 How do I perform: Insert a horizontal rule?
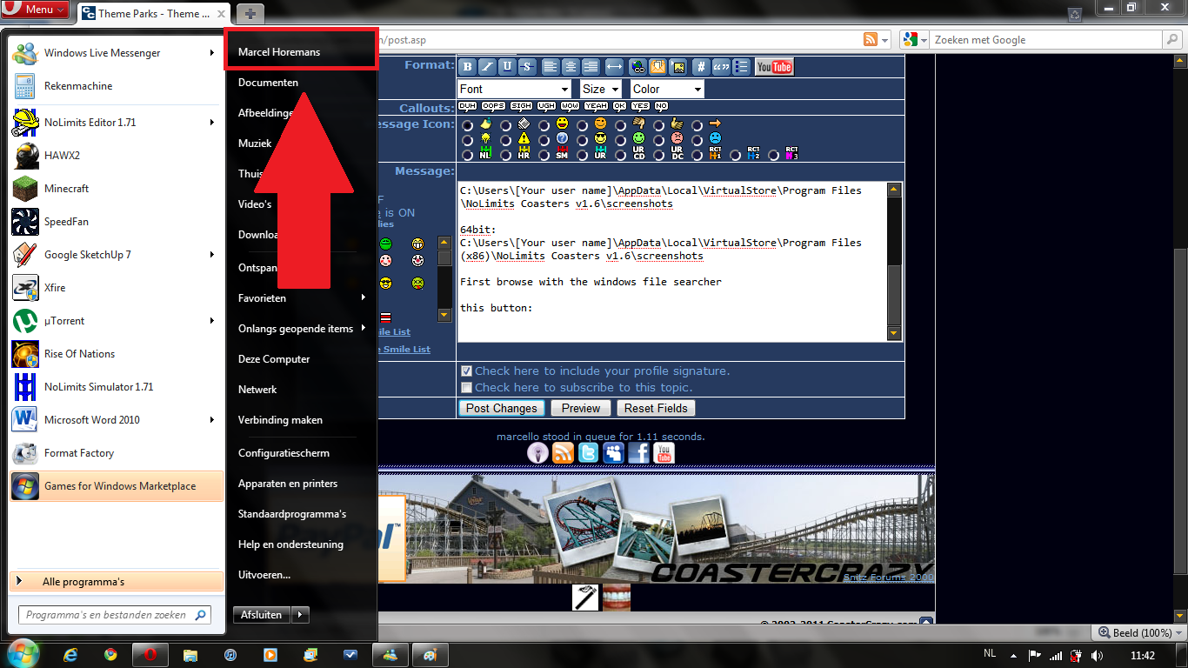(614, 67)
